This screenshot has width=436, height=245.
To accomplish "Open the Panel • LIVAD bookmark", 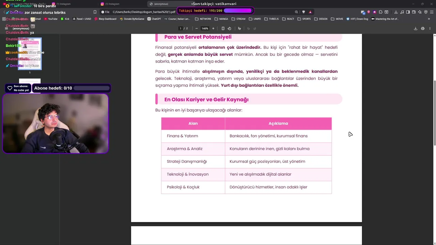I will 82,19.
